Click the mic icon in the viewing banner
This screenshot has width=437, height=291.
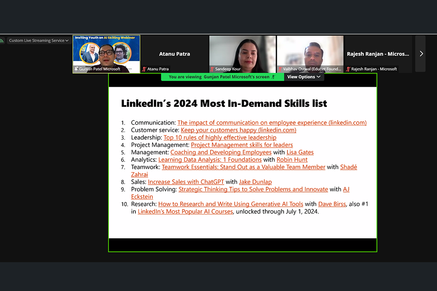coord(274,77)
